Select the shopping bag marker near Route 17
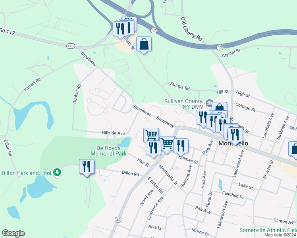 [x=144, y=45]
